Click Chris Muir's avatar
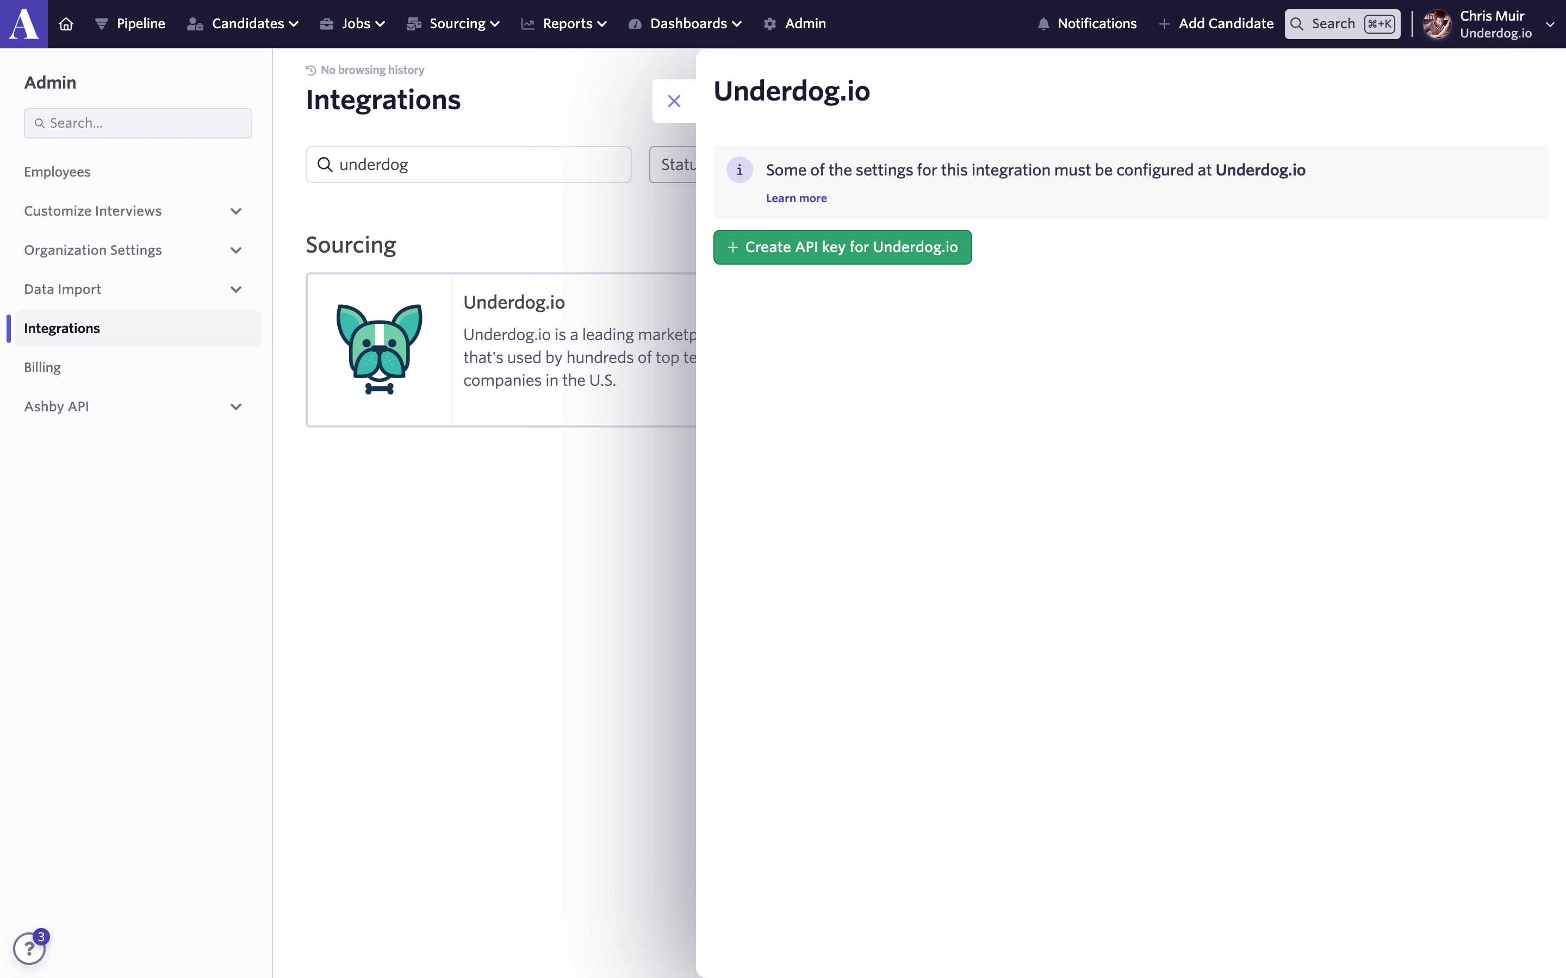Image resolution: width=1566 pixels, height=978 pixels. [x=1437, y=24]
